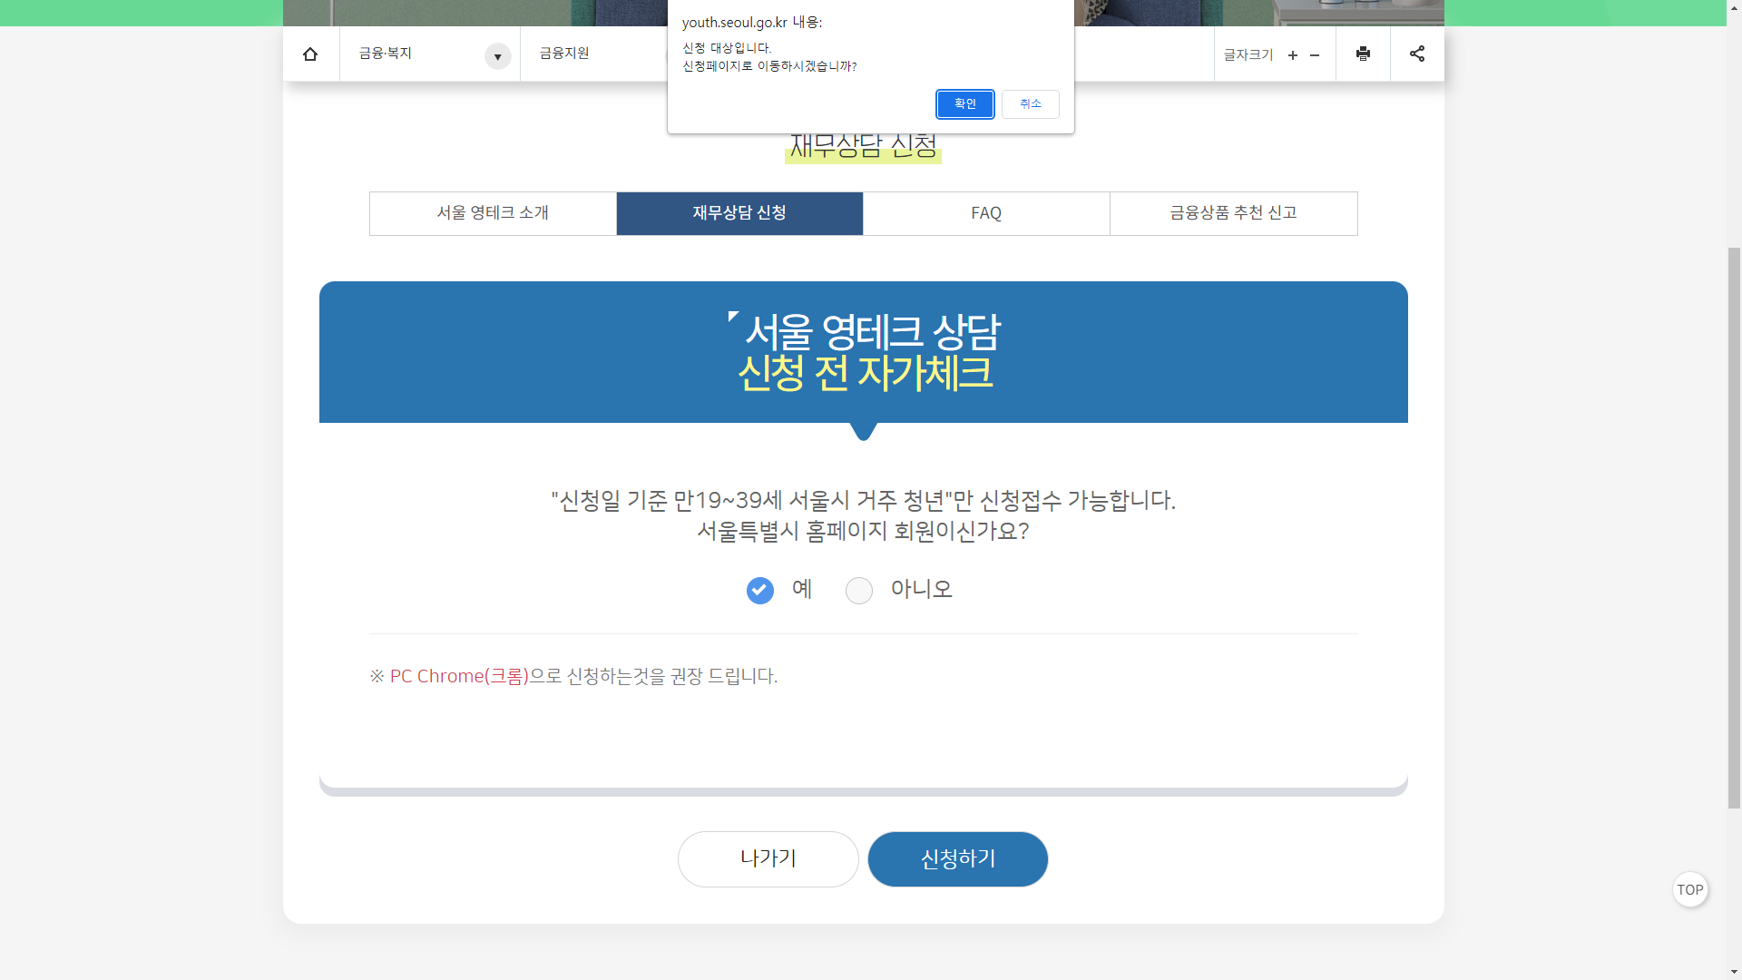Click the TOP scroll-to-top button
1742x980 pixels.
pos(1689,889)
